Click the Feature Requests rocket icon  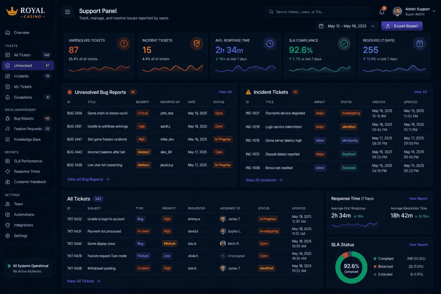(x=8, y=129)
